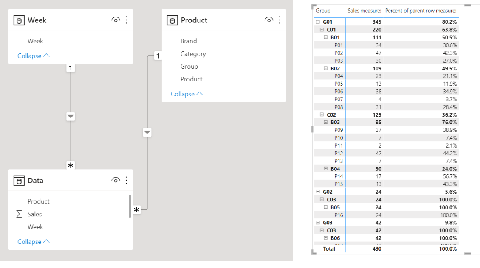This screenshot has height=268, width=480.
Task: Collapse the B03 brand row
Action: [x=326, y=122]
